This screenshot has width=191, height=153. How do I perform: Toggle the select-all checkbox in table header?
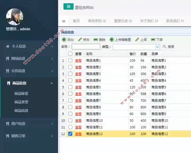click(70, 54)
